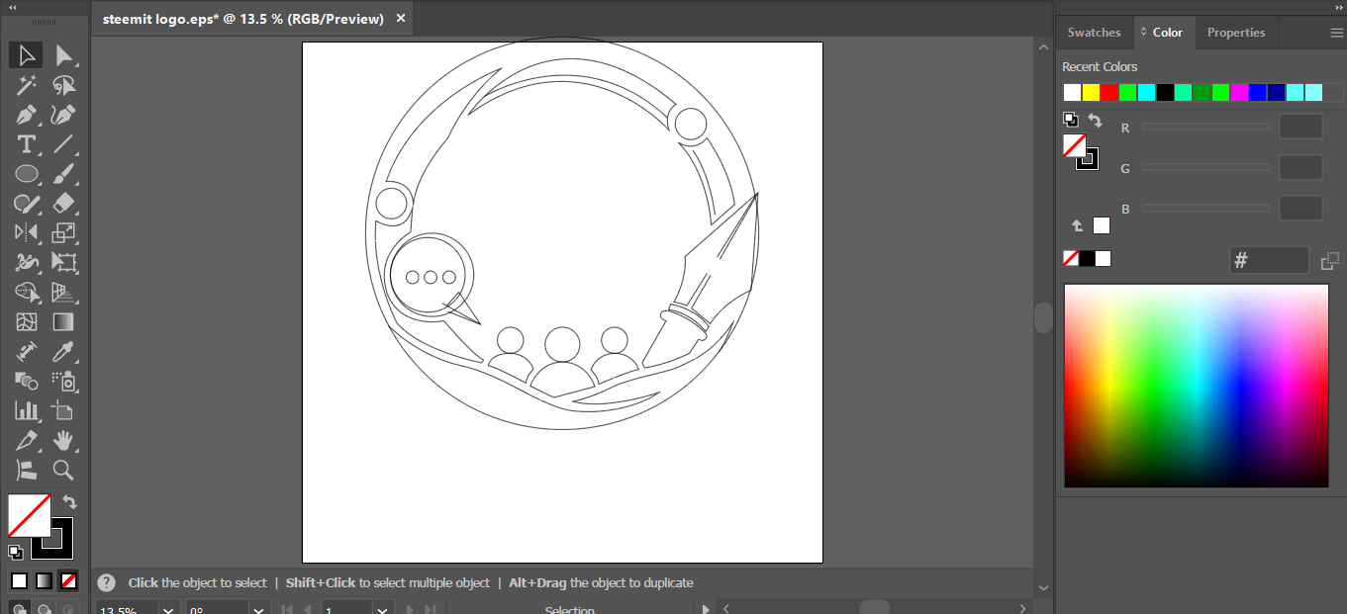Viewport: 1347px width, 614px height.
Task: Select the Ellipse shape tool
Action: [x=27, y=174]
